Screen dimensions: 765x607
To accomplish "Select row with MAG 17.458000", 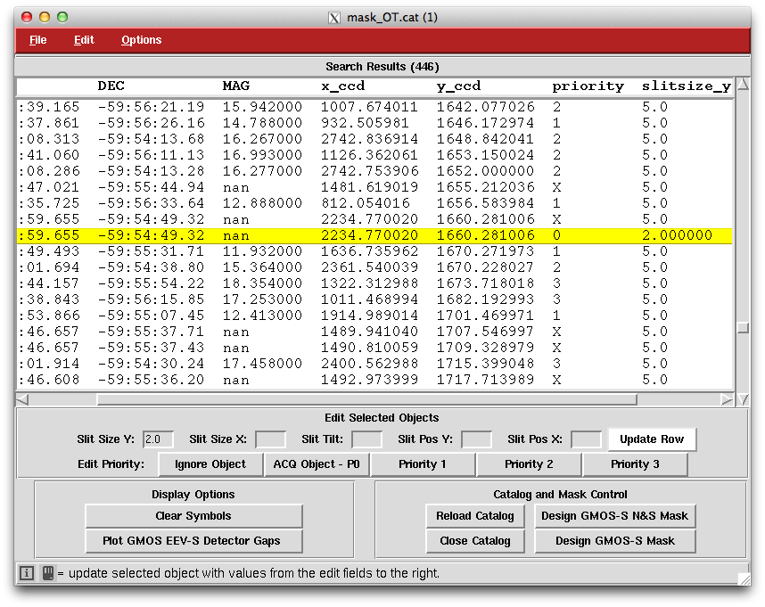I will tap(374, 365).
